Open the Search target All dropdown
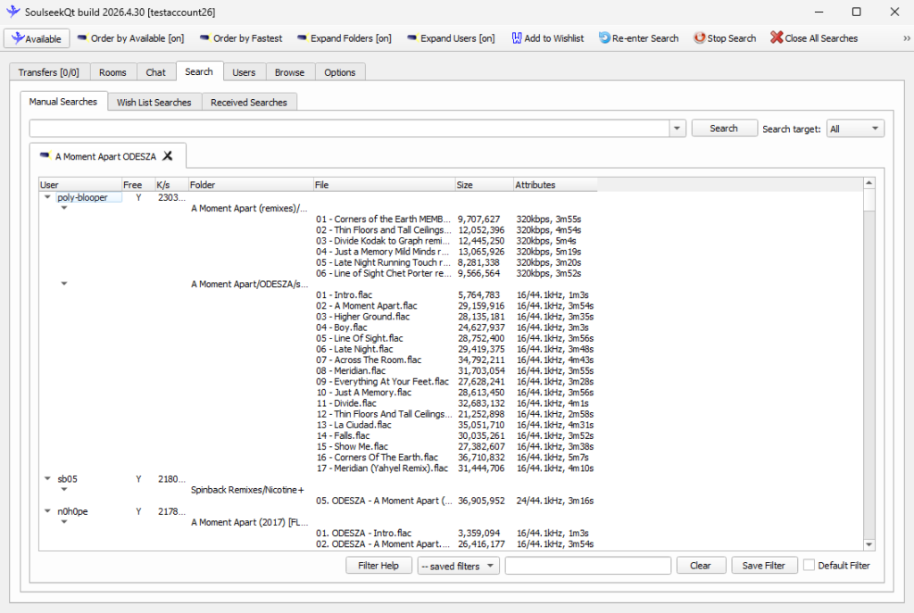914x613 pixels. click(x=855, y=128)
